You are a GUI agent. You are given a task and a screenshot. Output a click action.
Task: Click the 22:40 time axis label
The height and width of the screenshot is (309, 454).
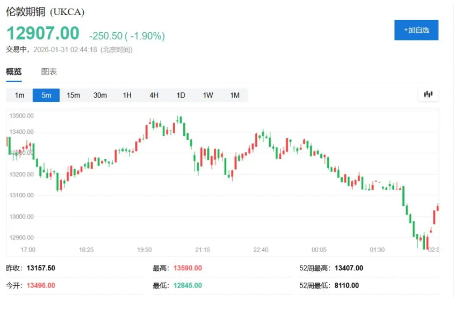[261, 250]
